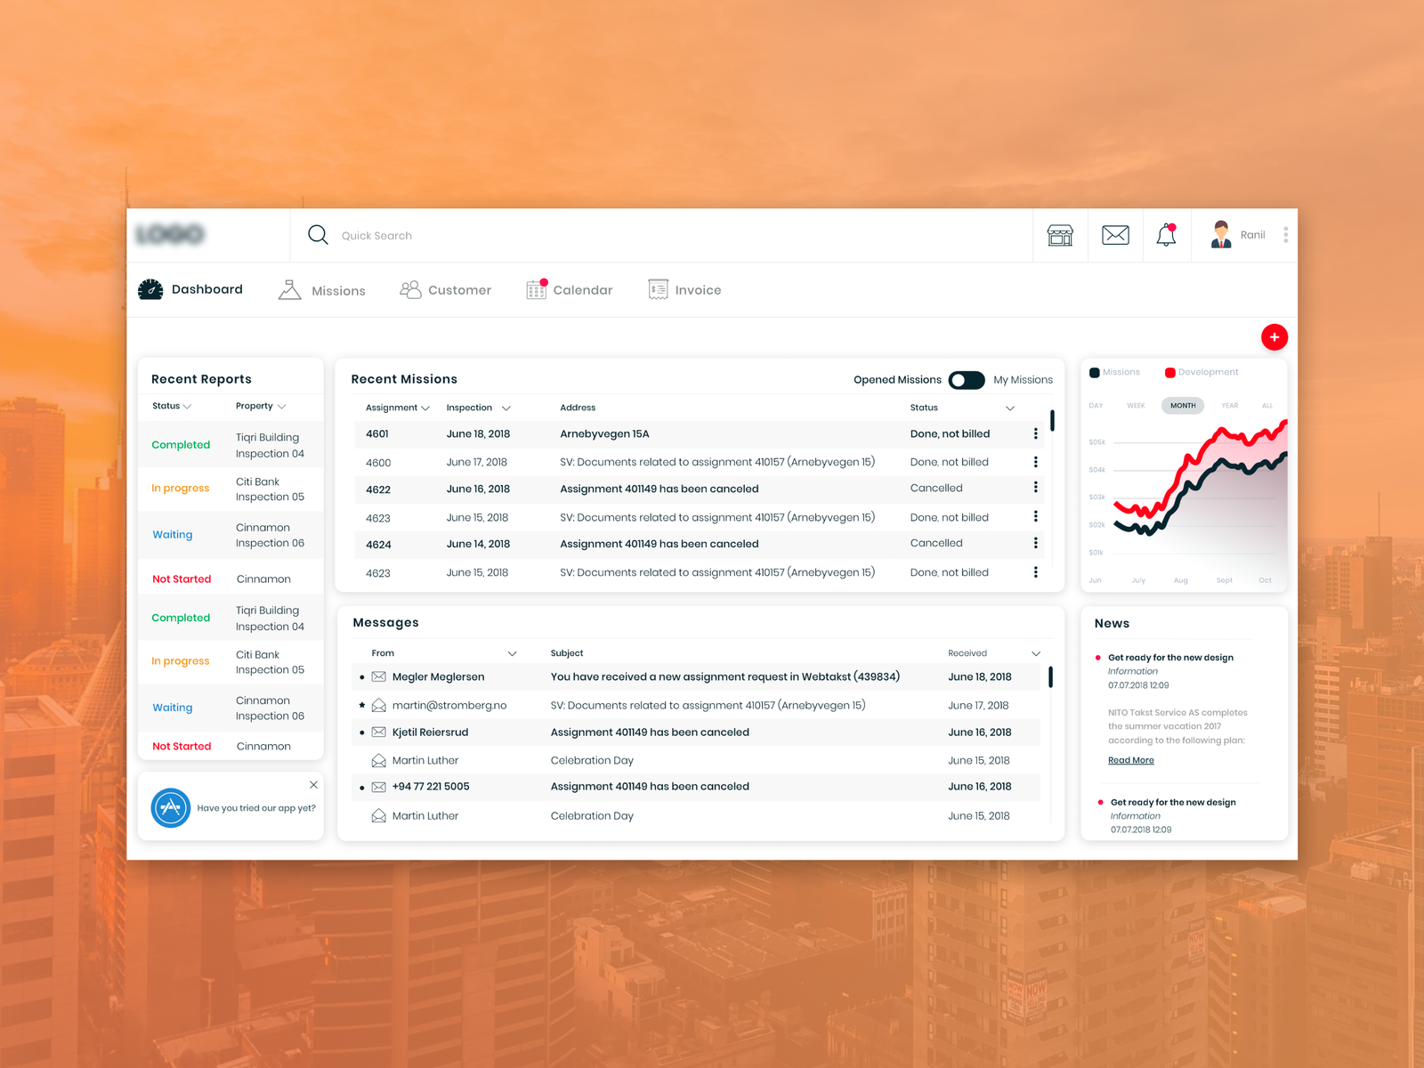This screenshot has height=1068, width=1424.
Task: Open the Quick Search magnifier icon
Action: (x=318, y=235)
